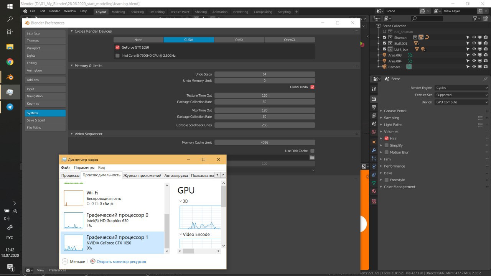This screenshot has width=491, height=276.
Task: Open Sampling presets list icon
Action: tap(480, 118)
